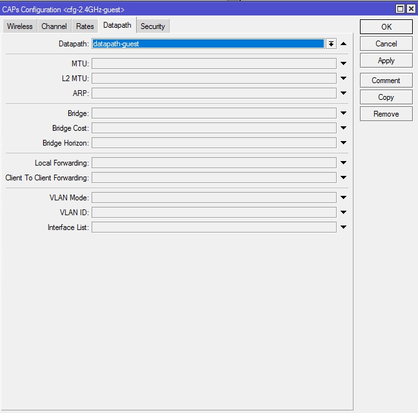Expand the Interface List field arrow

(344, 227)
